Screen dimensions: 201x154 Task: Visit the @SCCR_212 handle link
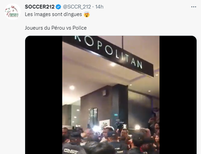[77, 7]
